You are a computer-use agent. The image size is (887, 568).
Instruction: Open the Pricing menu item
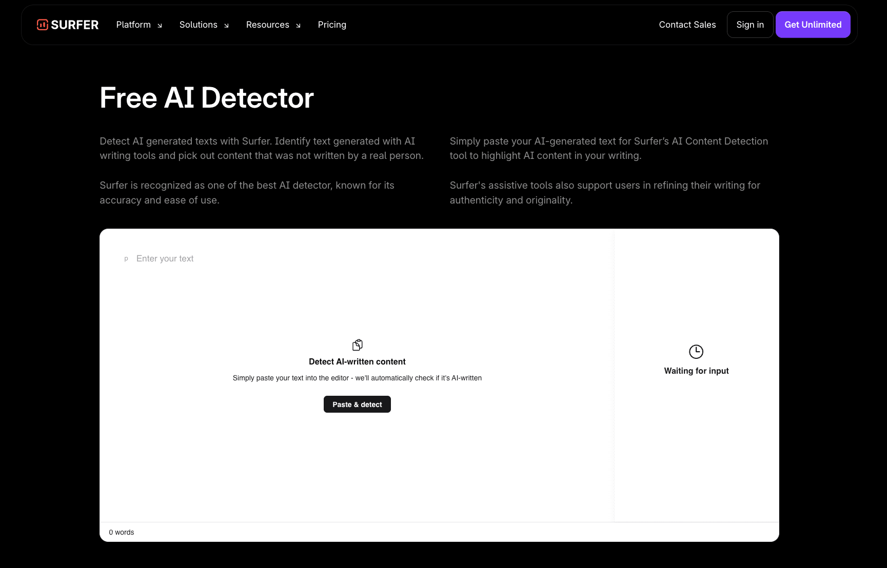click(x=332, y=24)
